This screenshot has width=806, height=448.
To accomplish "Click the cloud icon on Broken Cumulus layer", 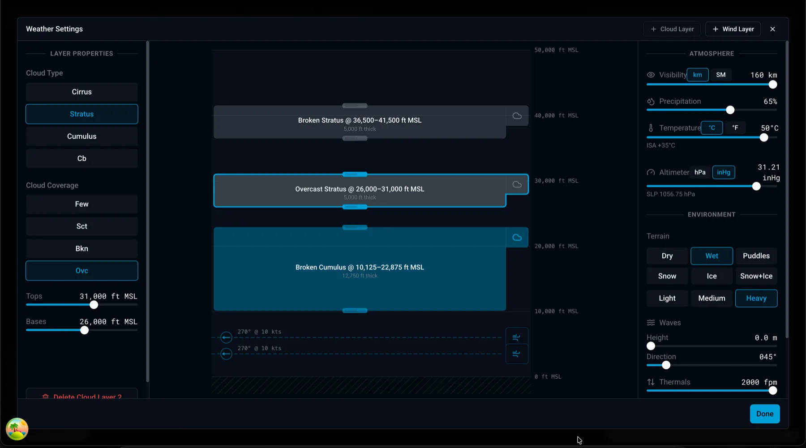I will tap(517, 238).
